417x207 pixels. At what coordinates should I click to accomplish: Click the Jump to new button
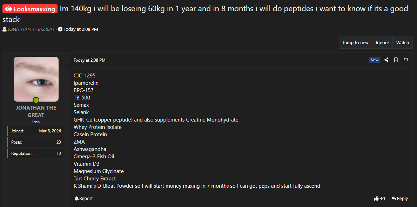click(x=355, y=43)
